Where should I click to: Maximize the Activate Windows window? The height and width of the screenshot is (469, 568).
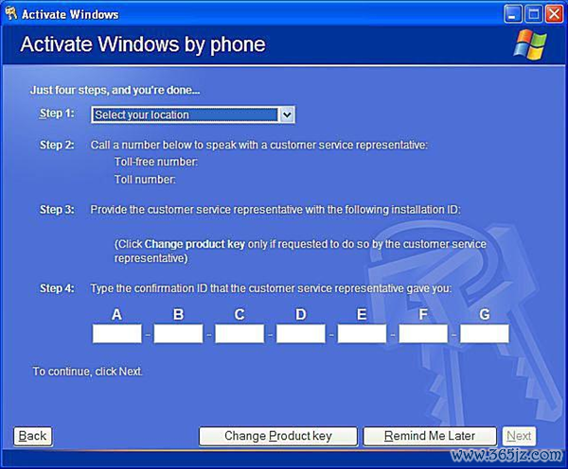click(x=534, y=14)
